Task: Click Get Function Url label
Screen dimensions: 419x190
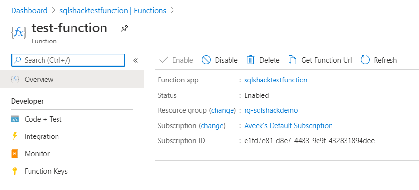Action: [x=327, y=60]
